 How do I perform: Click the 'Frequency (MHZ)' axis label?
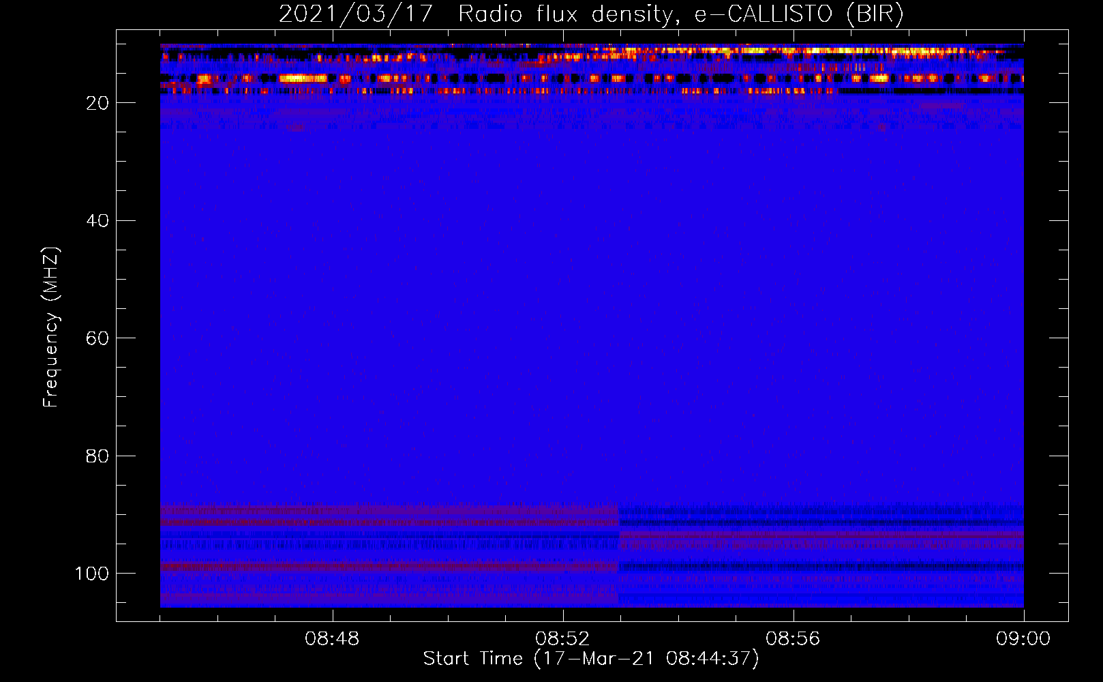[x=51, y=327]
